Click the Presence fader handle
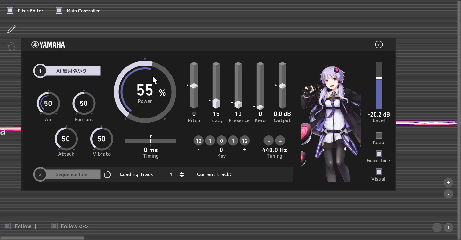 238,104
